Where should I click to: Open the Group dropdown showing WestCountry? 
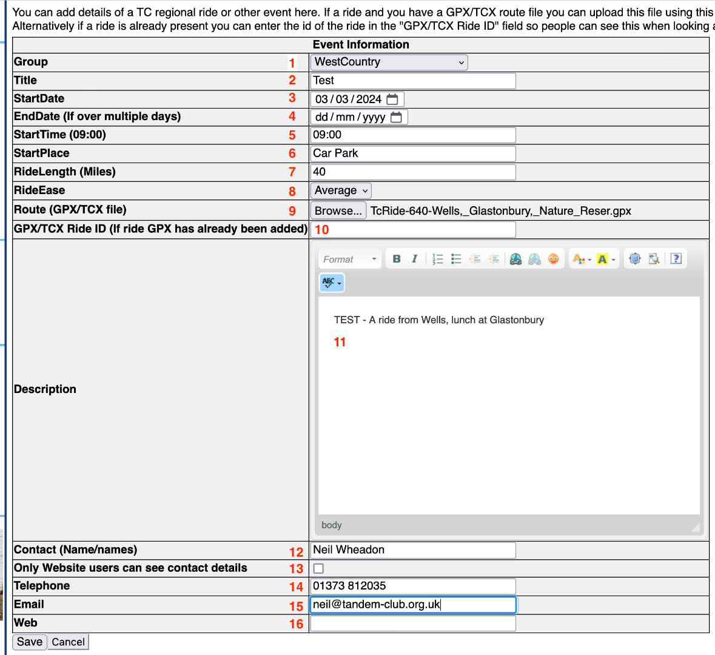[389, 62]
